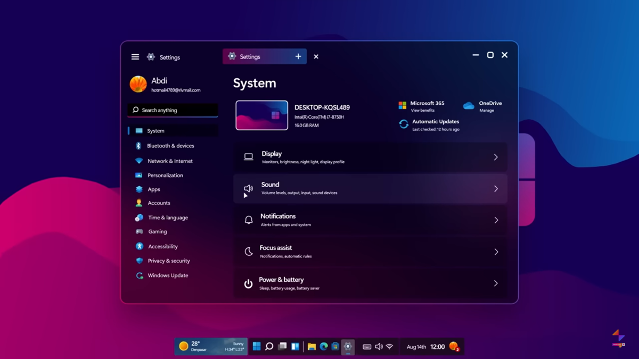The width and height of the screenshot is (639, 359).
Task: Add a new tab with plus
Action: [x=298, y=56]
